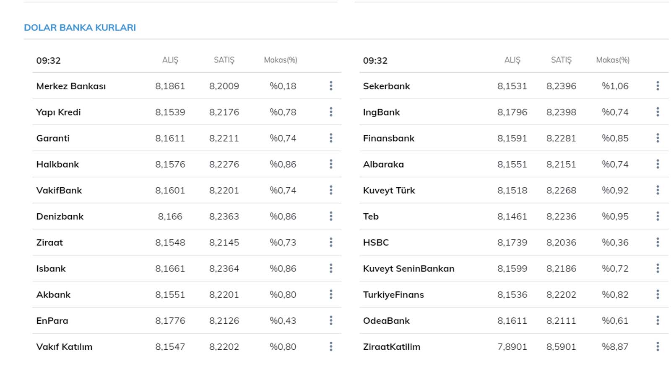The image size is (671, 369).
Task: Click the Vakıf Katılım bank name
Action: pyautogui.click(x=64, y=347)
